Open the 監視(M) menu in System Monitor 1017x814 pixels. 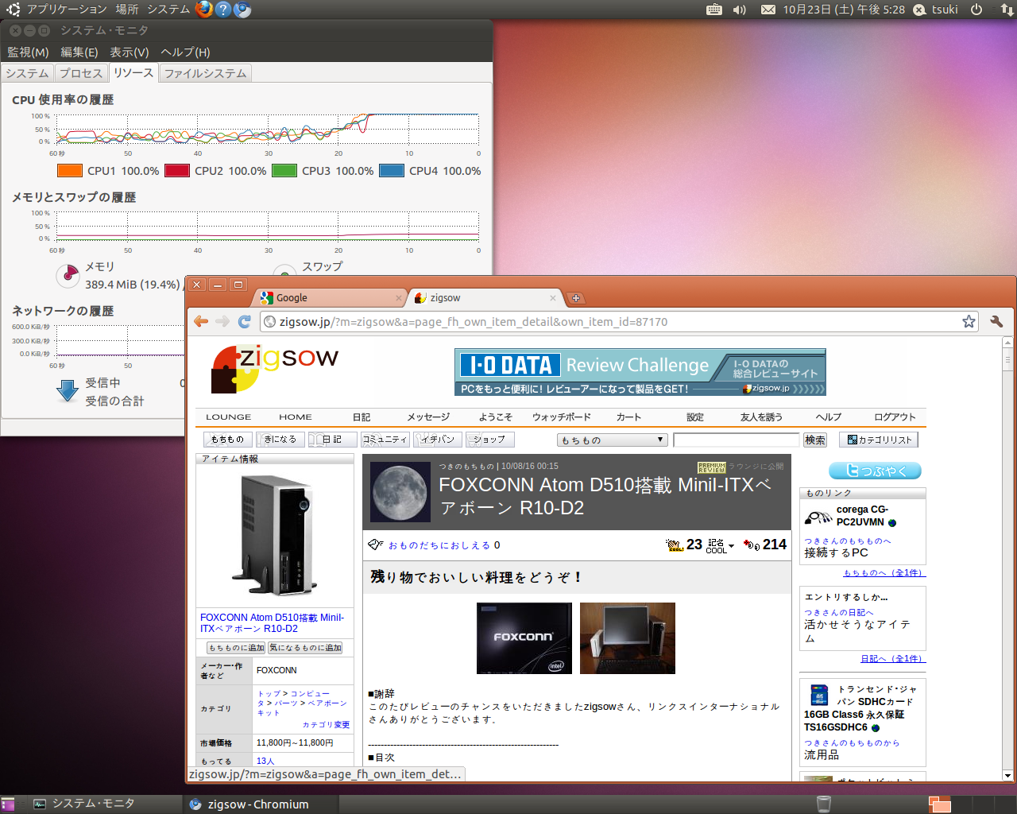(x=28, y=52)
